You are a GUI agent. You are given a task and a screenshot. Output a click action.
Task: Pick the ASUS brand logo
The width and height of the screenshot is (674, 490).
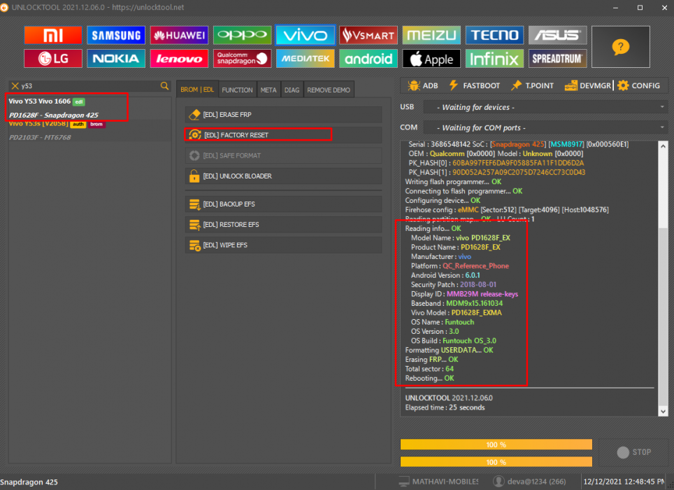[558, 35]
